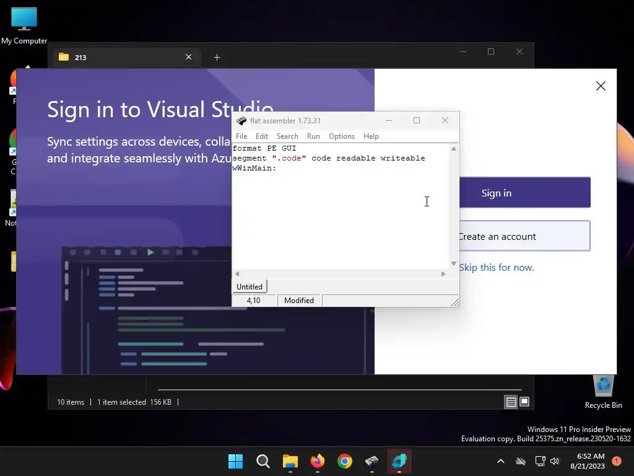Click the Skip this for now link

497,268
